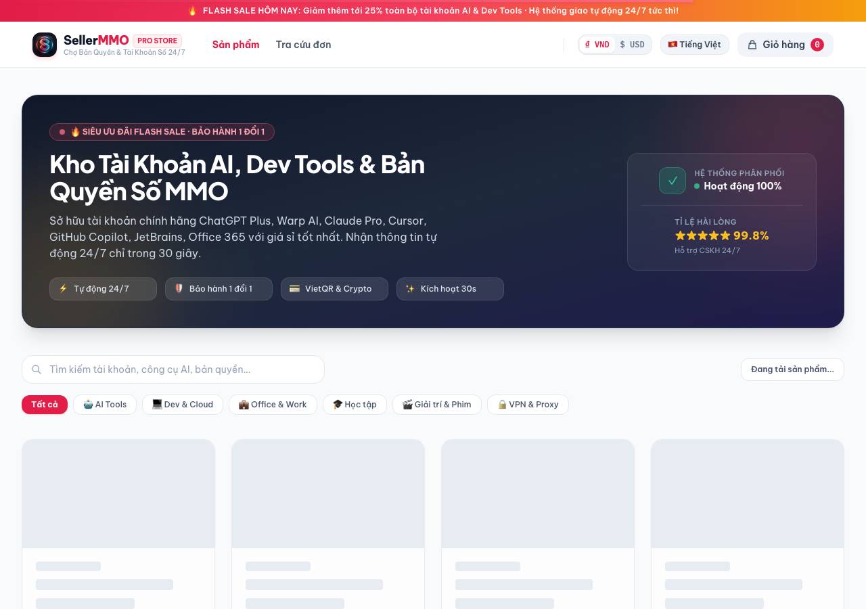Image resolution: width=866 pixels, height=609 pixels.
Task: Click the HỆ THỐNG PHÂN PHỐI label
Action: pos(739,173)
